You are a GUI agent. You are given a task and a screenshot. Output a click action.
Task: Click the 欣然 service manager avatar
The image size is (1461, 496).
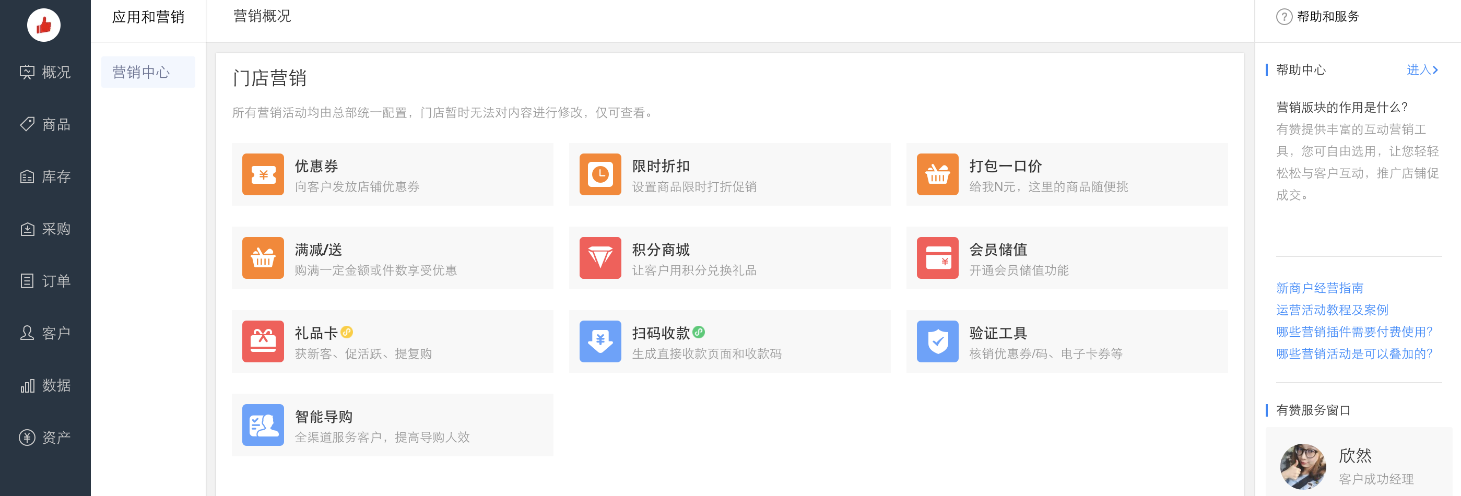pos(1303,466)
